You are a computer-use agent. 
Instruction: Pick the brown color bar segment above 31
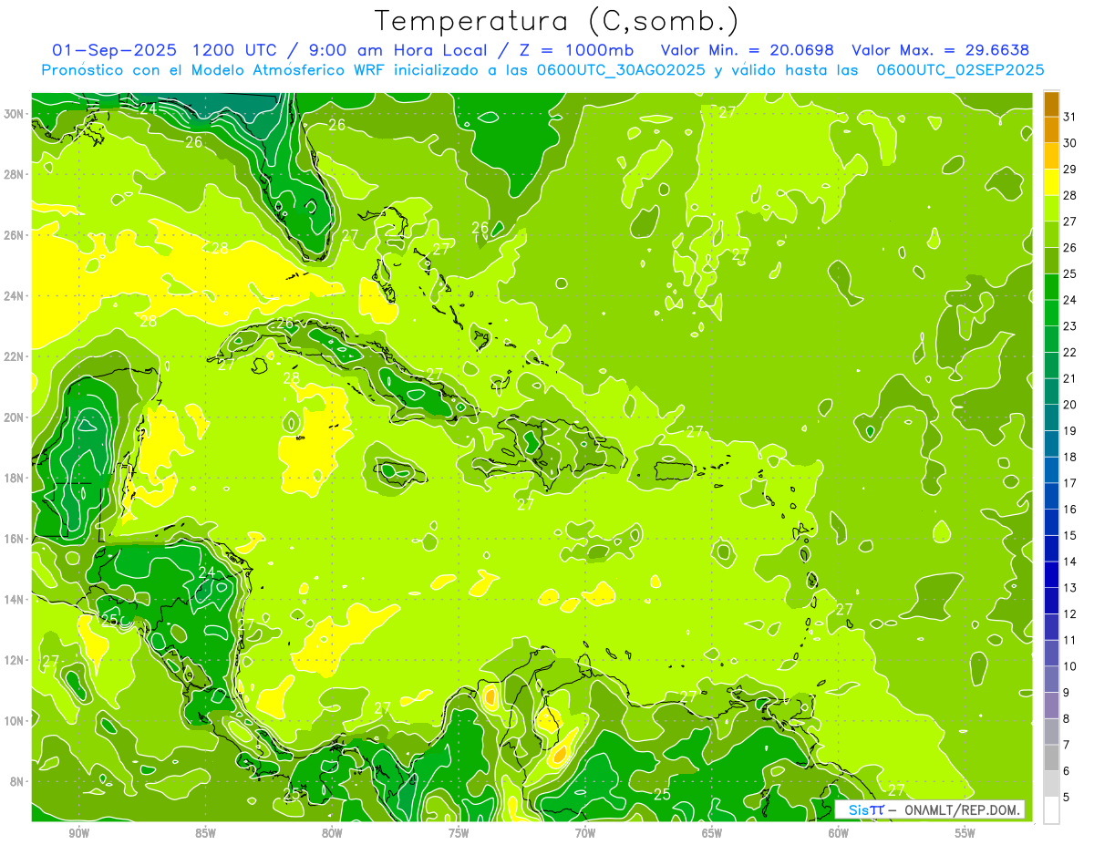point(1052,103)
